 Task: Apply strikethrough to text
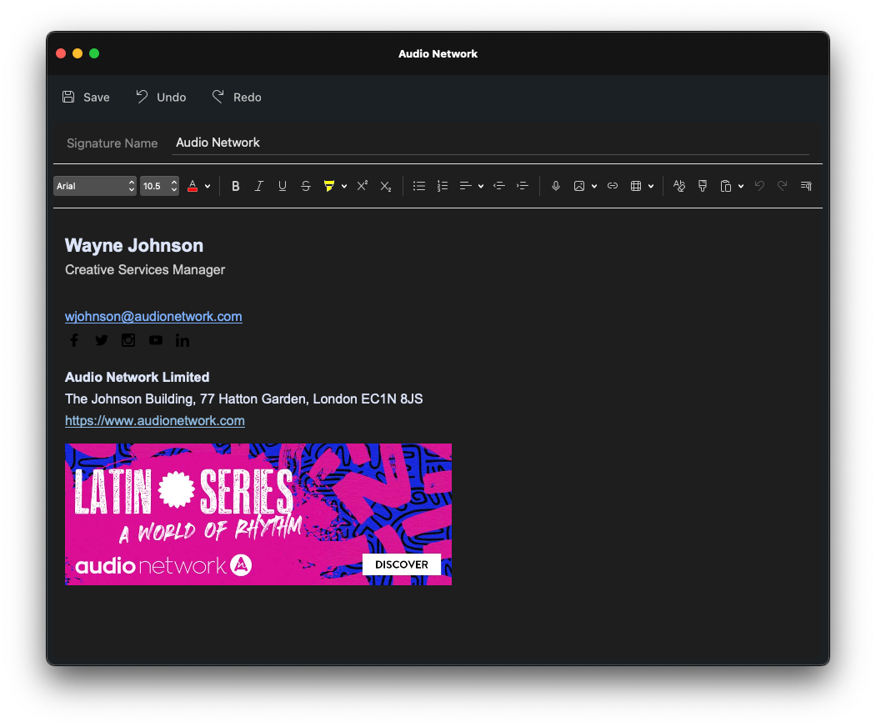pyautogui.click(x=306, y=186)
